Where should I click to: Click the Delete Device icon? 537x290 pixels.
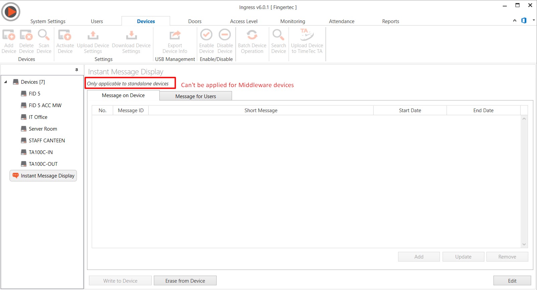pyautogui.click(x=26, y=35)
